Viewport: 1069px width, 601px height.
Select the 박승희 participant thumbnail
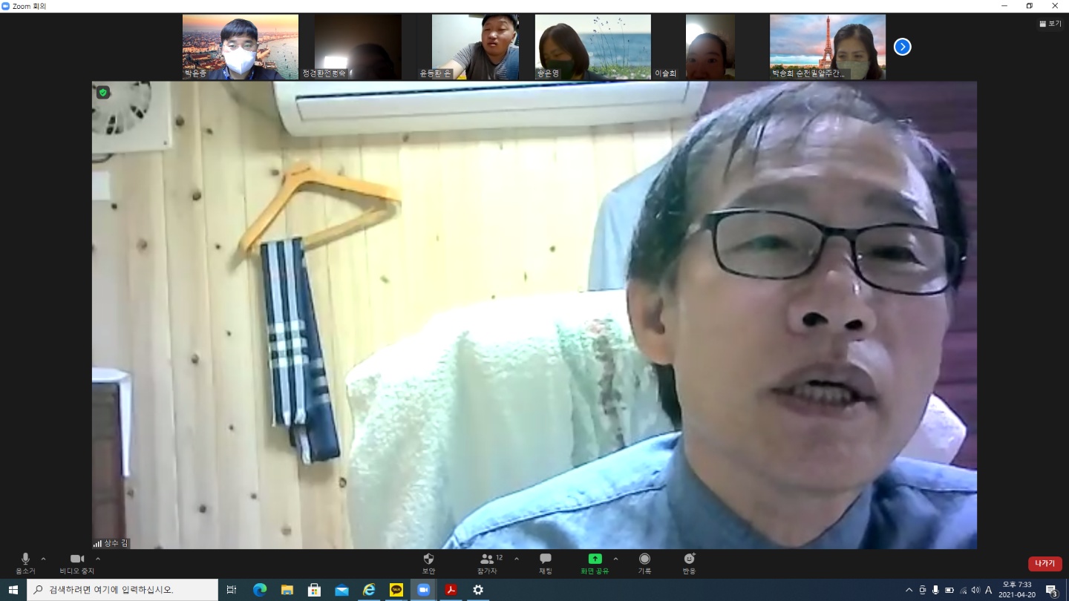point(827,47)
